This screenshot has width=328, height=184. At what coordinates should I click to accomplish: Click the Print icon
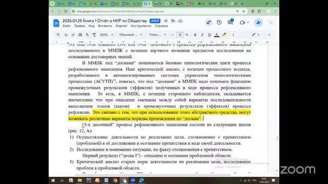tap(80, 35)
